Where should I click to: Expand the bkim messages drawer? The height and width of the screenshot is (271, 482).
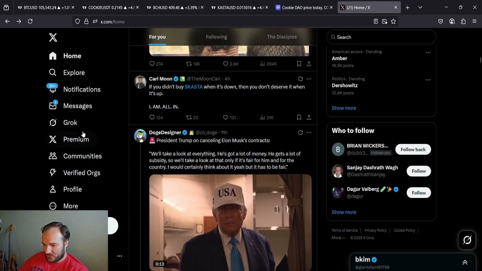(465, 262)
